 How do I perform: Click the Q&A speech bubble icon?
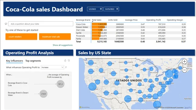(x=6, y=24)
